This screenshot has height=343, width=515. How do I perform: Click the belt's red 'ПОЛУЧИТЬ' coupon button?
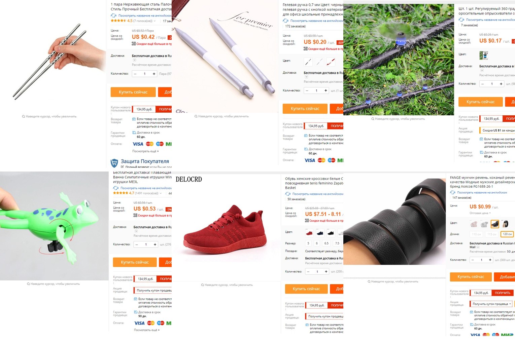[503, 293]
